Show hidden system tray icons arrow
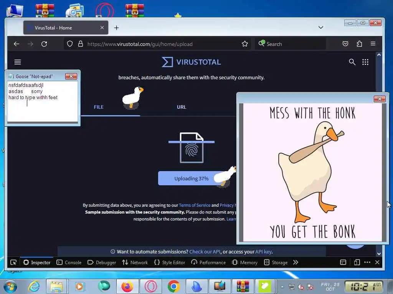This screenshot has width=393, height=294. click(282, 287)
